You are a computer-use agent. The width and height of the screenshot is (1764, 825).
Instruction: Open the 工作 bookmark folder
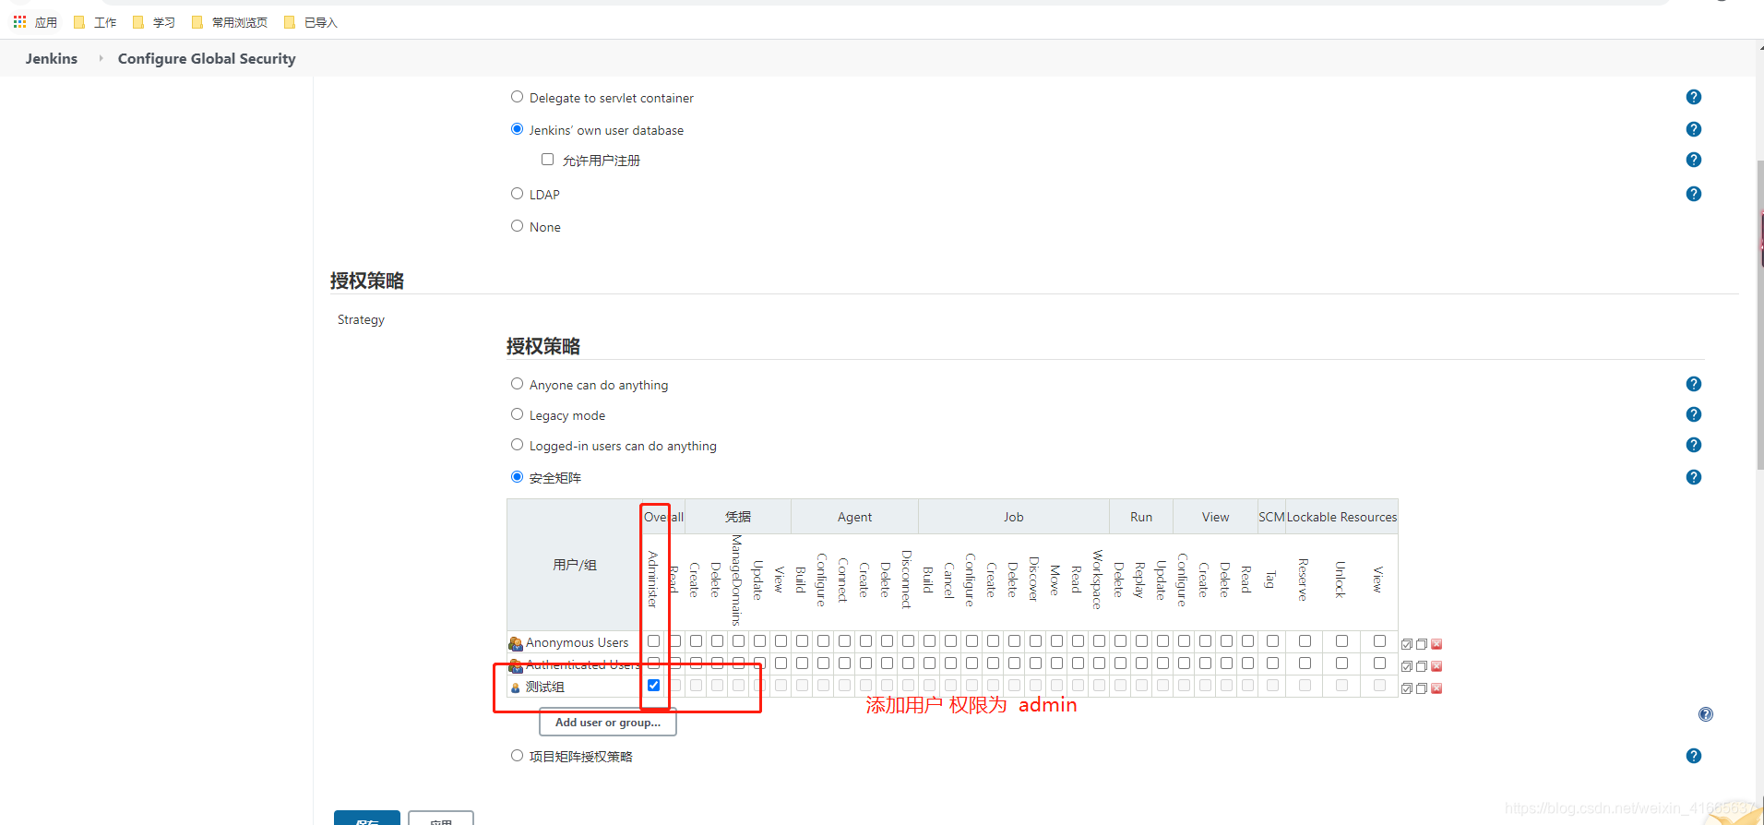point(95,22)
